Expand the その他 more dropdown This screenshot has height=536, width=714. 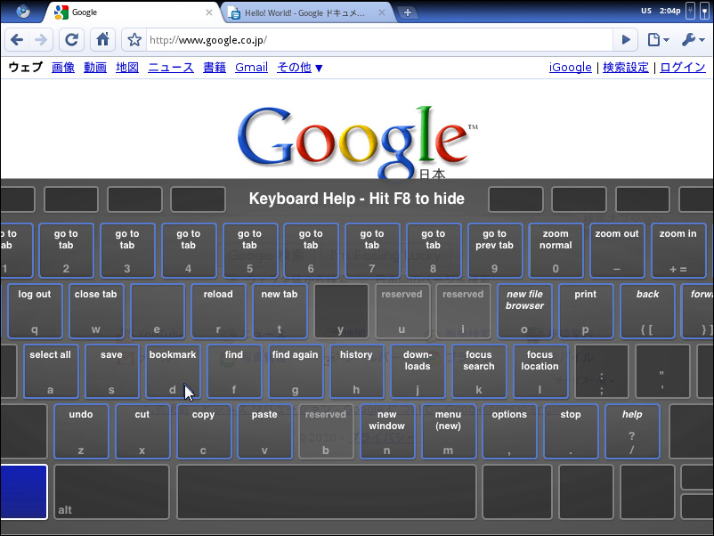[300, 68]
